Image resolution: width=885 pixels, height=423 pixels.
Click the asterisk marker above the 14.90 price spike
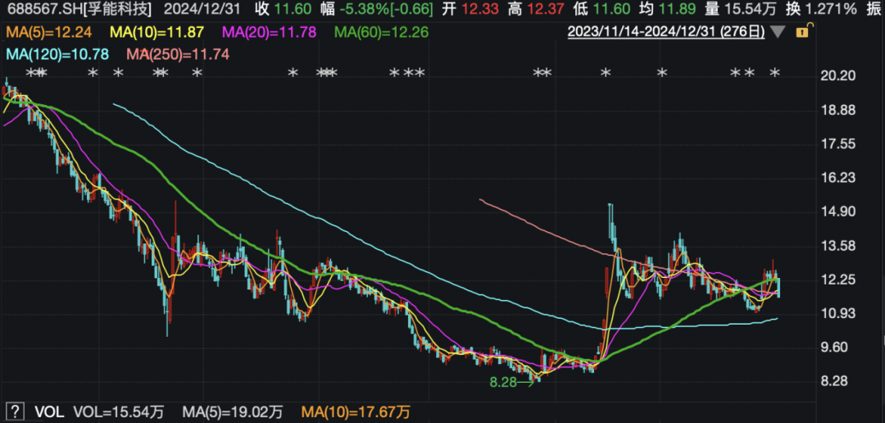pos(606,75)
